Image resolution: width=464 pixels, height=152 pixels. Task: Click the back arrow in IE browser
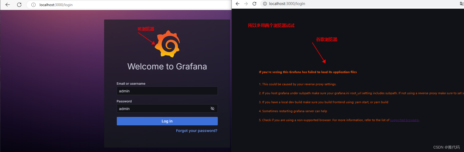point(8,5)
